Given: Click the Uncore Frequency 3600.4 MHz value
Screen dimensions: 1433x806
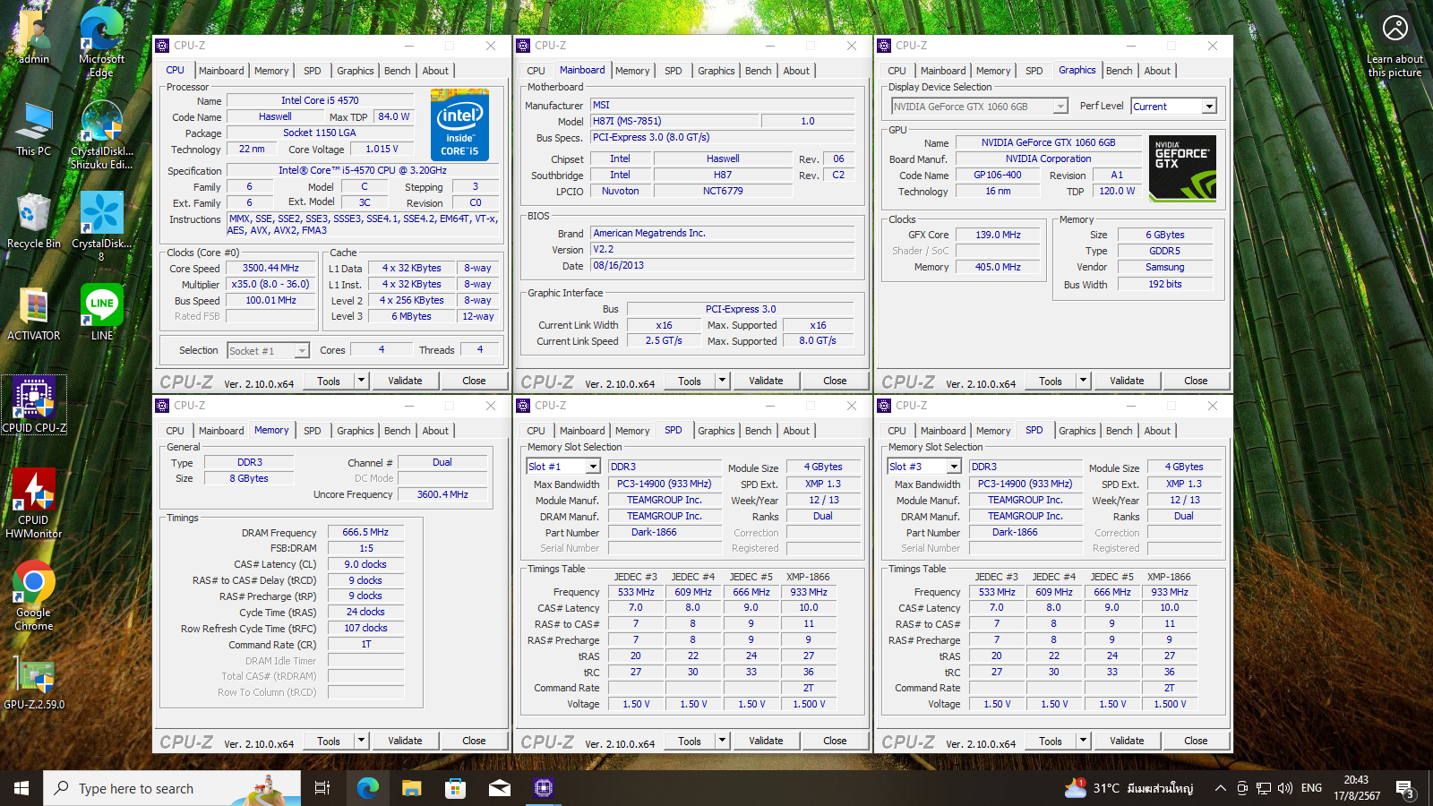Looking at the screenshot, I should click(442, 494).
